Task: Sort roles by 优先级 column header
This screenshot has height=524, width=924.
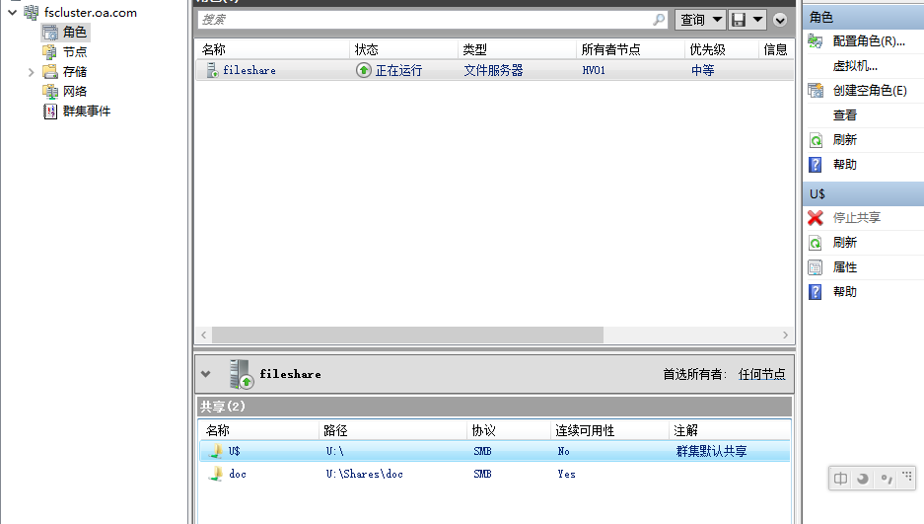Action: (707, 49)
